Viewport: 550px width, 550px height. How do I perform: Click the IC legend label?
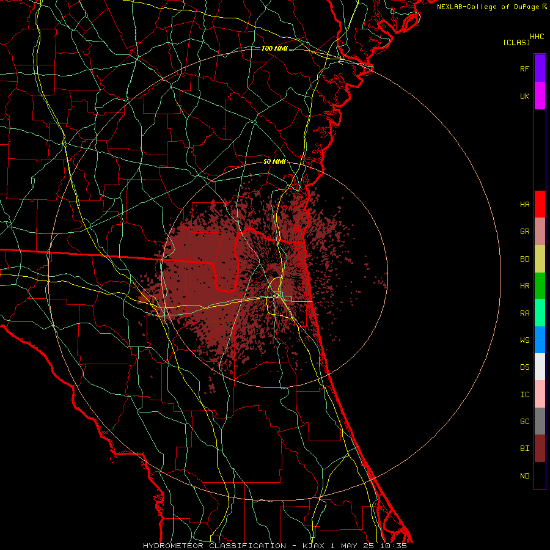[x=524, y=395]
